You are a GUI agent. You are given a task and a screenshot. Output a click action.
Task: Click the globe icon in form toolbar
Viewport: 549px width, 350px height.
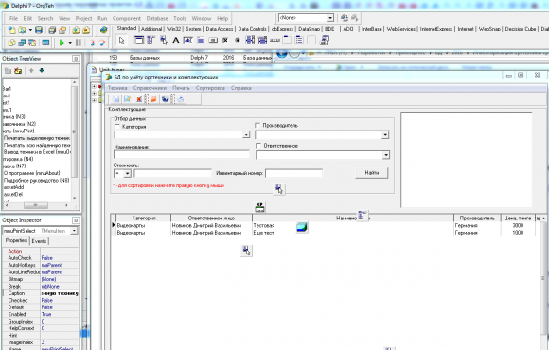[166, 99]
